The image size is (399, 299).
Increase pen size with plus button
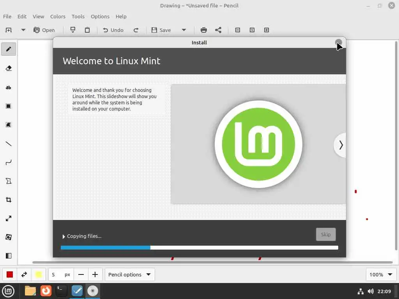click(95, 274)
